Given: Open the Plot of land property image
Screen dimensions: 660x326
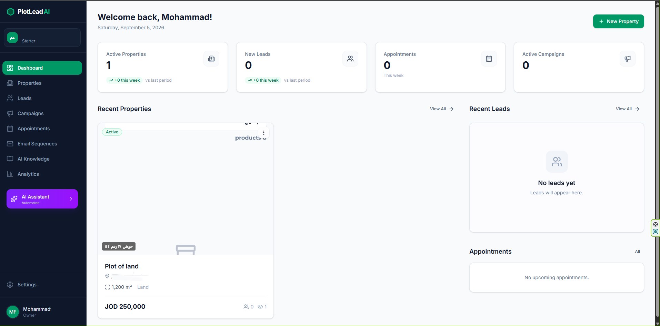Looking at the screenshot, I should (186, 189).
